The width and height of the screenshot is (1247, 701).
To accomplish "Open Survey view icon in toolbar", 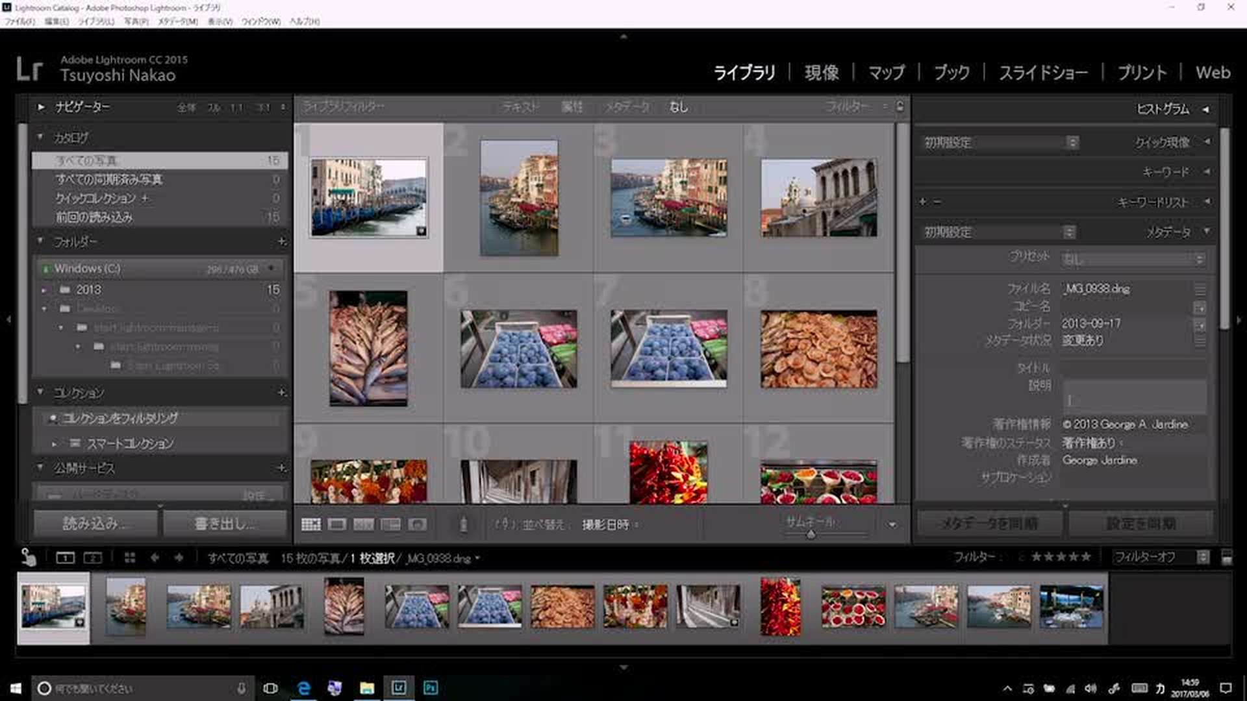I will [390, 524].
